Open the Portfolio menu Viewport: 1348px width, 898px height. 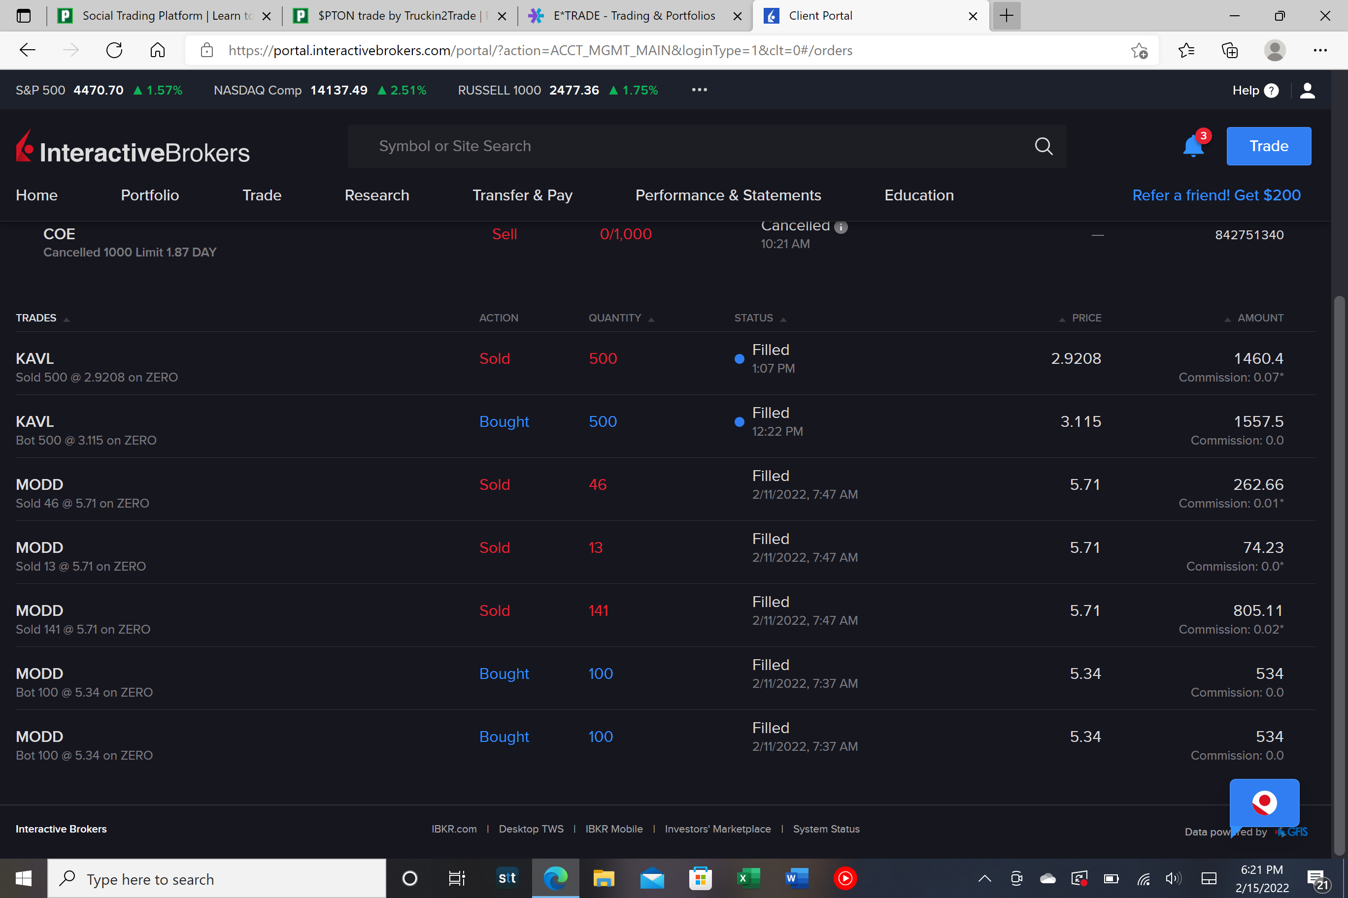pyautogui.click(x=150, y=195)
